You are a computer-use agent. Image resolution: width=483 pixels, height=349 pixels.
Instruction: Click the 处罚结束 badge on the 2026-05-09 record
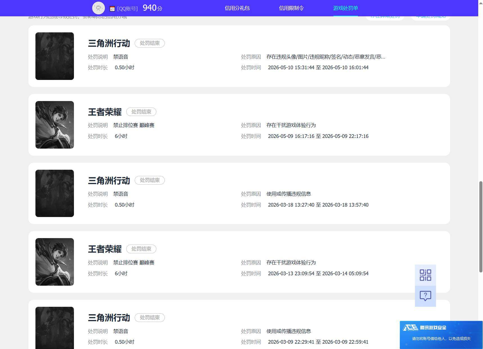point(141,112)
